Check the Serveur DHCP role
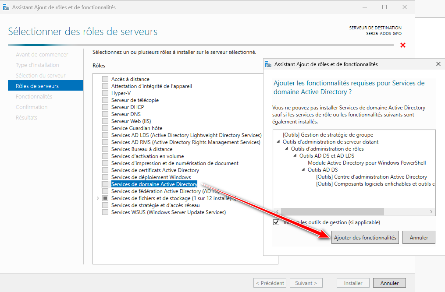The width and height of the screenshot is (445, 292). (x=105, y=107)
